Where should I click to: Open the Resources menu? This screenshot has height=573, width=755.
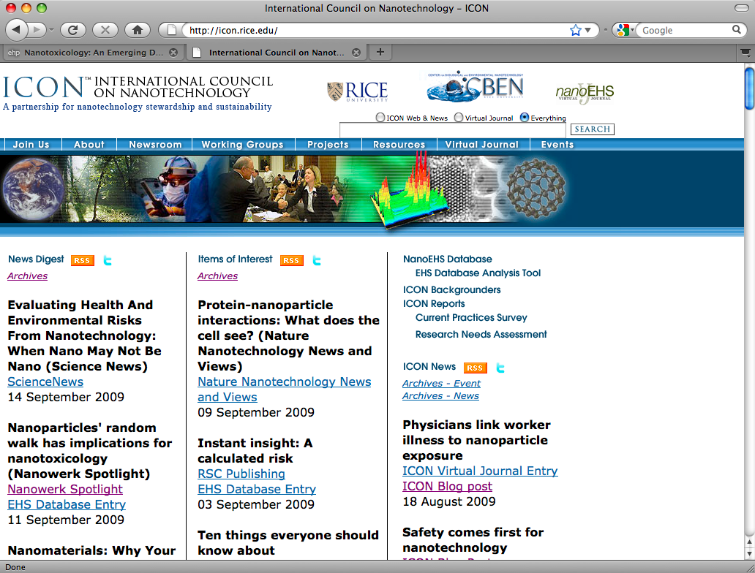pos(399,144)
